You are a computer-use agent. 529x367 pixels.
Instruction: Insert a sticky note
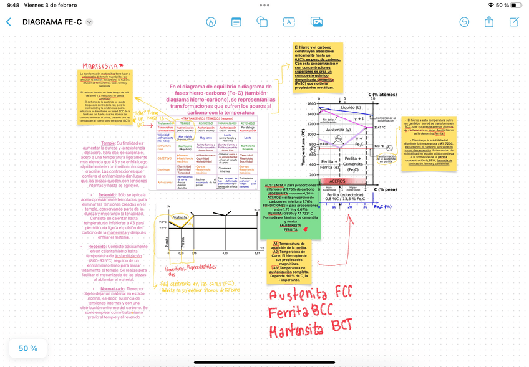236,22
